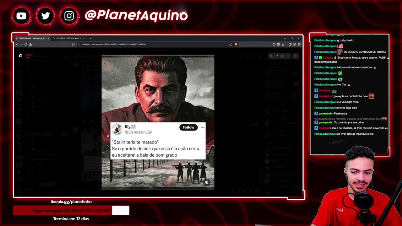Click the @GenossinLily handle
Screen dimensions: 402x226
pyautogui.click(x=138, y=132)
